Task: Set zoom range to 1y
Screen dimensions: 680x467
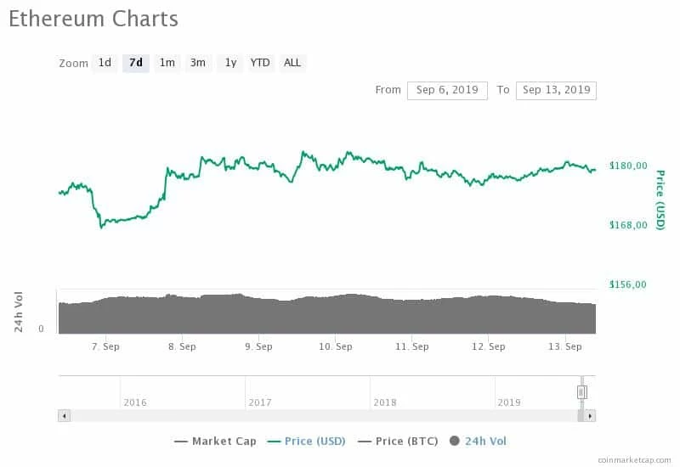Action: tap(230, 63)
